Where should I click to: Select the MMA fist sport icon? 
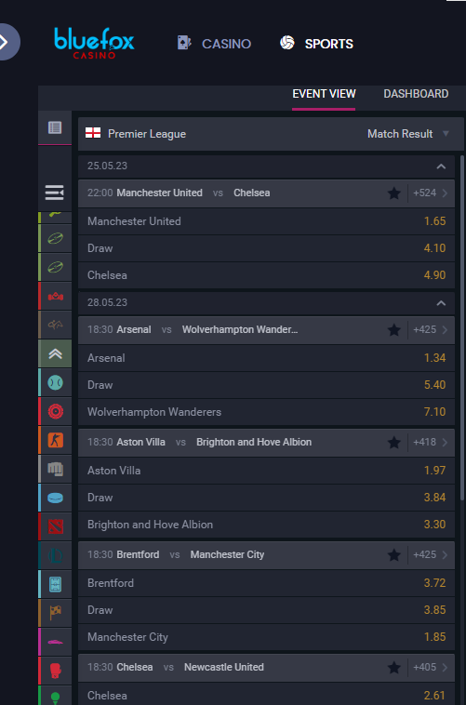(55, 469)
